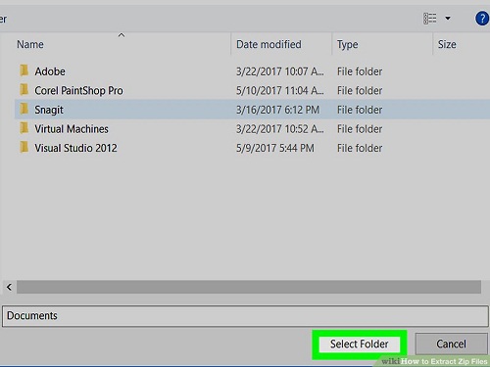Cancel the folder selection dialog
490x367 pixels.
click(x=451, y=344)
